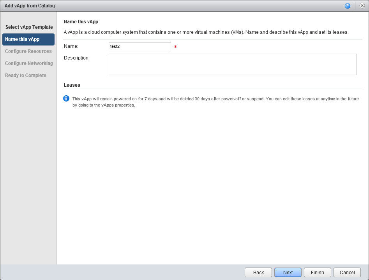The image size is (369, 280).
Task: Cancel the vApp wizard
Action: click(347, 273)
